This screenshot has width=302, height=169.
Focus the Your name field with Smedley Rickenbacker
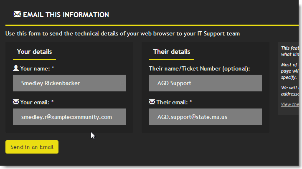(69, 83)
